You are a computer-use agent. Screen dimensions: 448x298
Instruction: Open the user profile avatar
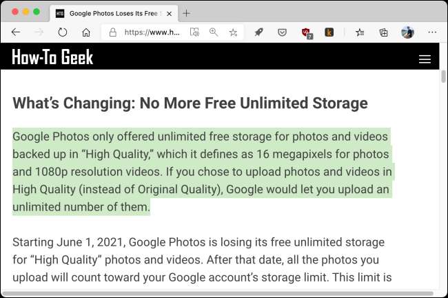[407, 32]
